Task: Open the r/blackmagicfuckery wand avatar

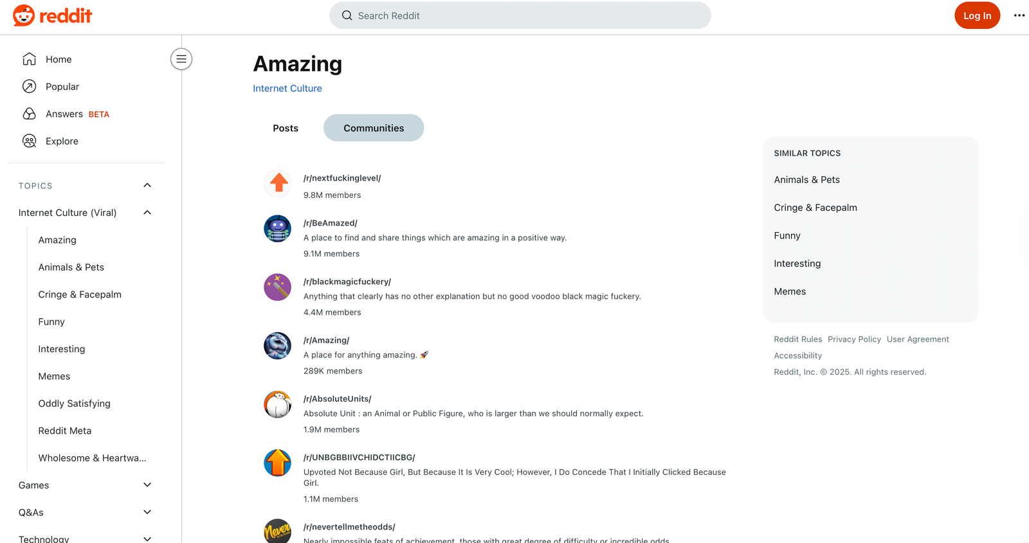Action: pyautogui.click(x=278, y=287)
